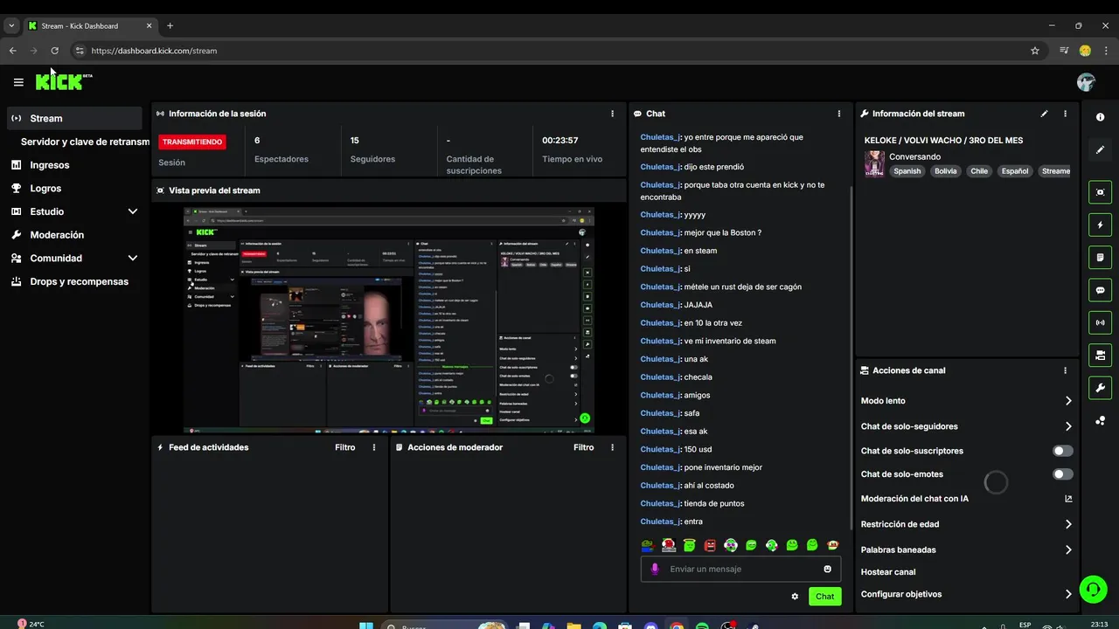Toggle the chat bubble icon in sidebar
The height and width of the screenshot is (629, 1119).
click(1100, 290)
